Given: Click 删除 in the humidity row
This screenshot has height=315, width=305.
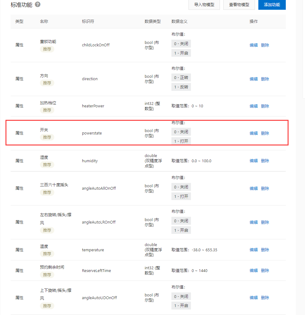Looking at the screenshot, I should tap(265, 161).
